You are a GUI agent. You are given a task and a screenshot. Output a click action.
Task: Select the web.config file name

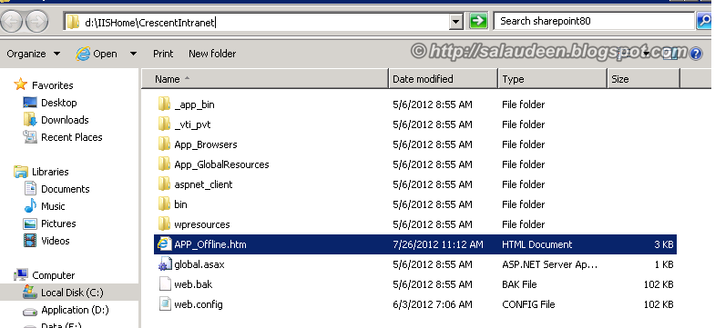199,304
